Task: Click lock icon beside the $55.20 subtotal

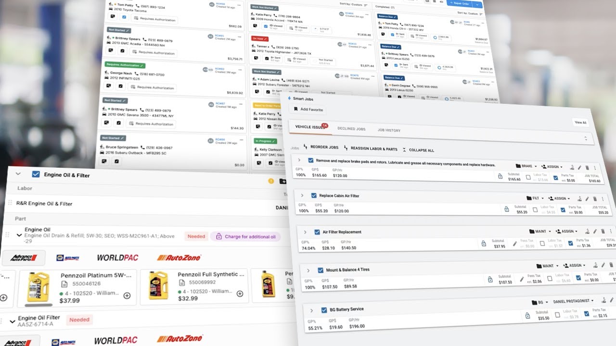Action: tap(506, 209)
